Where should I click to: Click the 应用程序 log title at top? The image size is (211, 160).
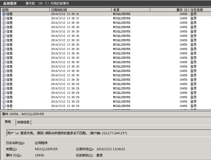10,4
